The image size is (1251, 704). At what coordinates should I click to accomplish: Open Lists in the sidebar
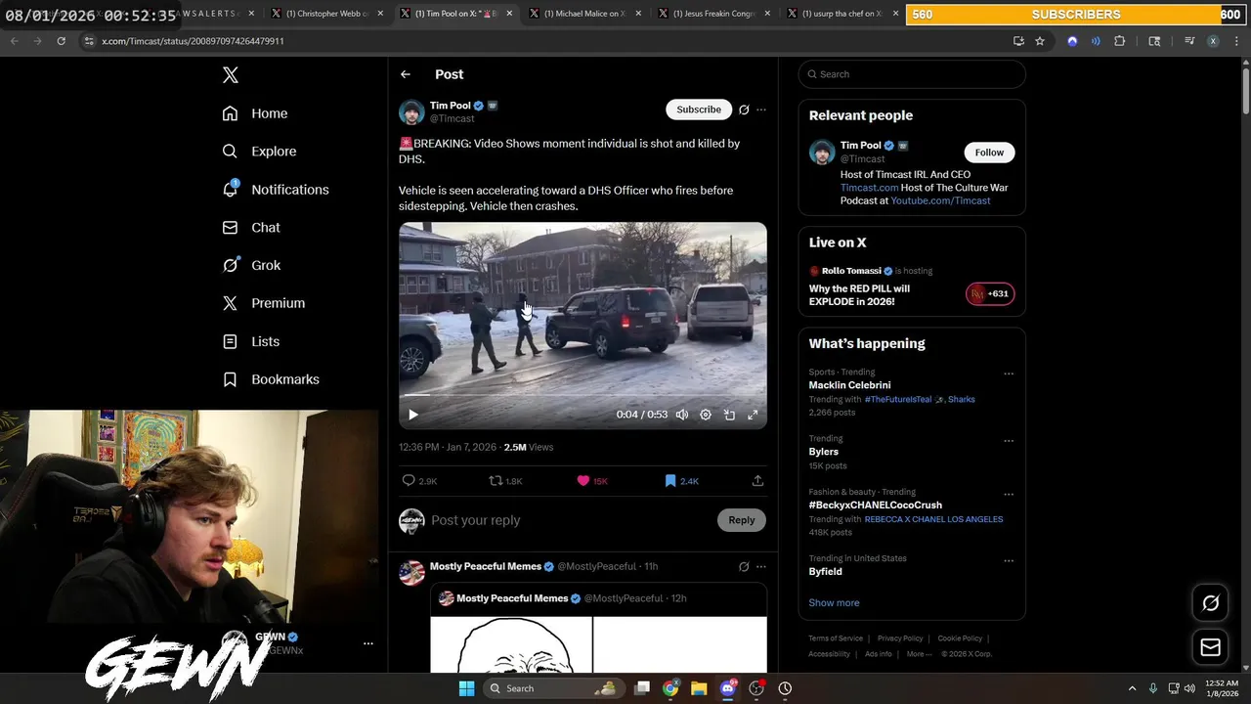251,341
